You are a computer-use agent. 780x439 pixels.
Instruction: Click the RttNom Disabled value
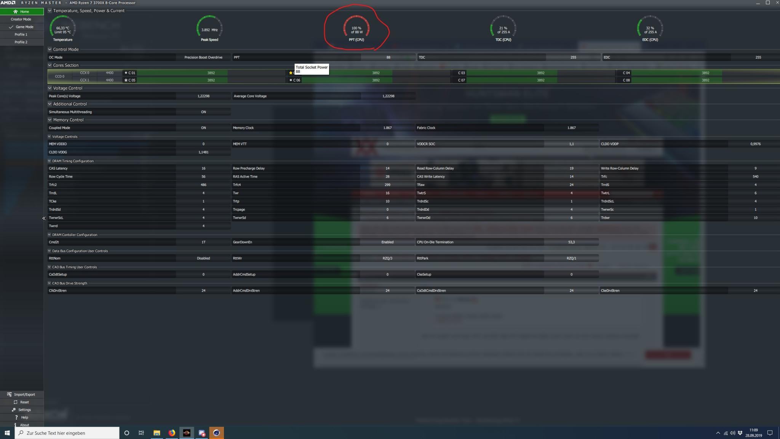(203, 258)
